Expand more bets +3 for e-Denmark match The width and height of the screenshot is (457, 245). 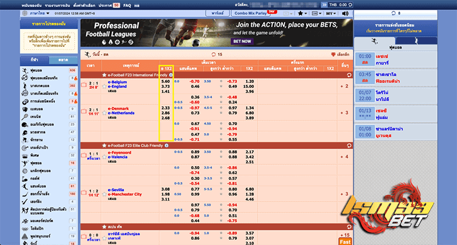[344, 113]
